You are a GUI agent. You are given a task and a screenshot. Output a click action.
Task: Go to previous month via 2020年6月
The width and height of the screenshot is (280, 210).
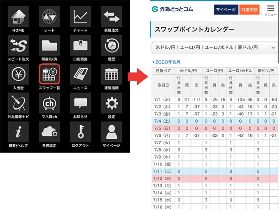pyautogui.click(x=166, y=62)
